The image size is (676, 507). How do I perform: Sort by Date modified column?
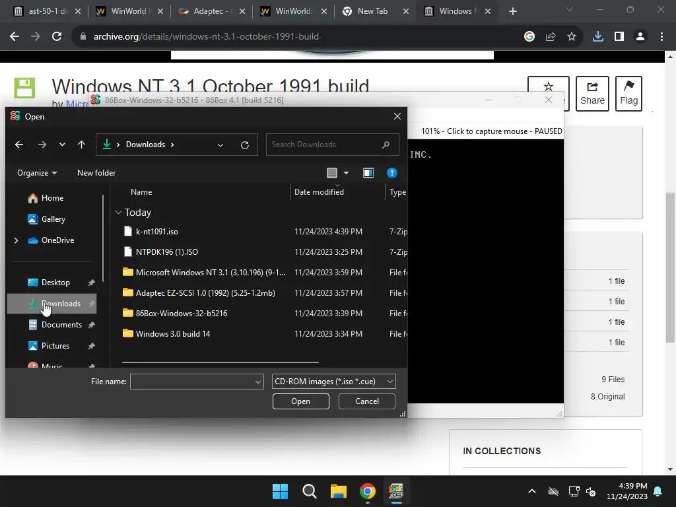[319, 192]
